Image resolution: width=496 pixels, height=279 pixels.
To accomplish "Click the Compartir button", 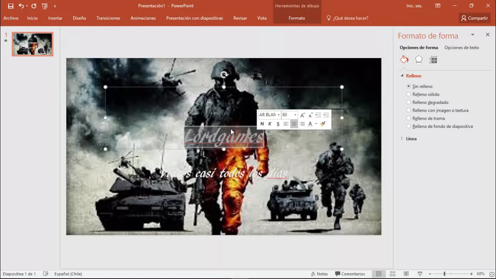I will (x=474, y=18).
